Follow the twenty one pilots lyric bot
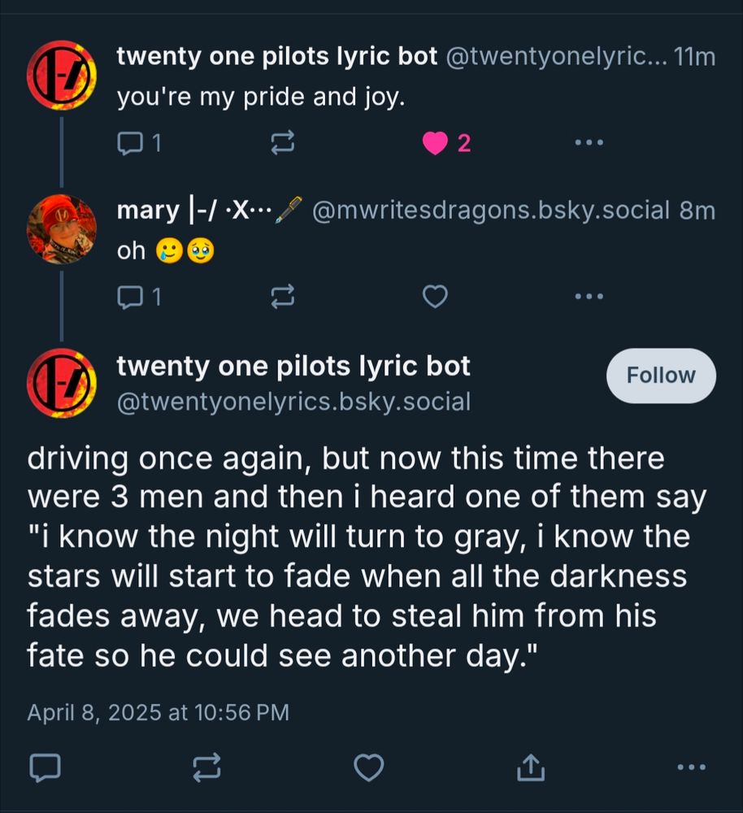The width and height of the screenshot is (743, 813). pos(660,375)
